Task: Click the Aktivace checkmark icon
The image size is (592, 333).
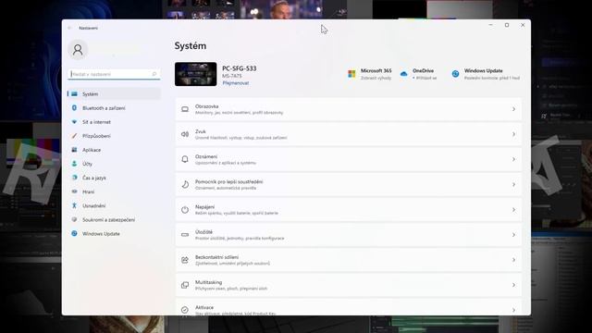Action: click(185, 310)
